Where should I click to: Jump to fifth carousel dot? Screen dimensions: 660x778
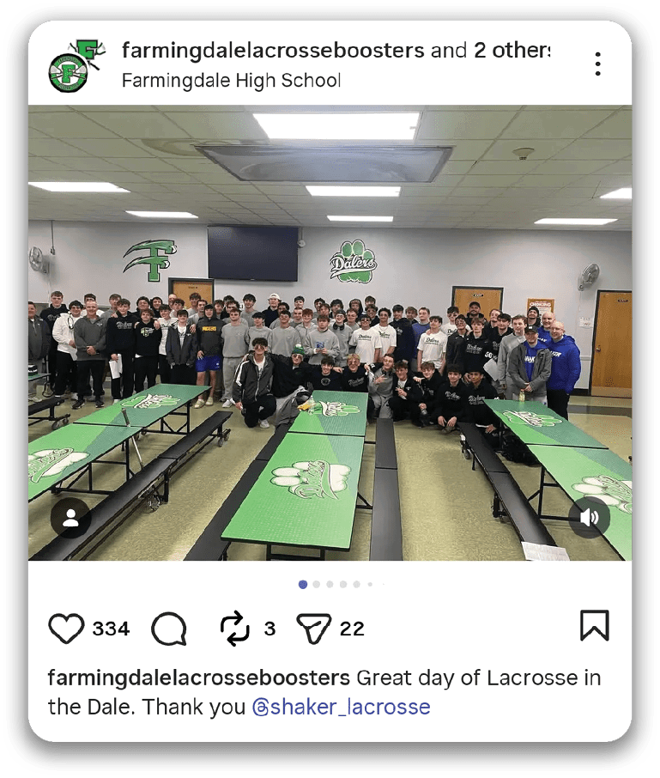pyautogui.click(x=356, y=585)
